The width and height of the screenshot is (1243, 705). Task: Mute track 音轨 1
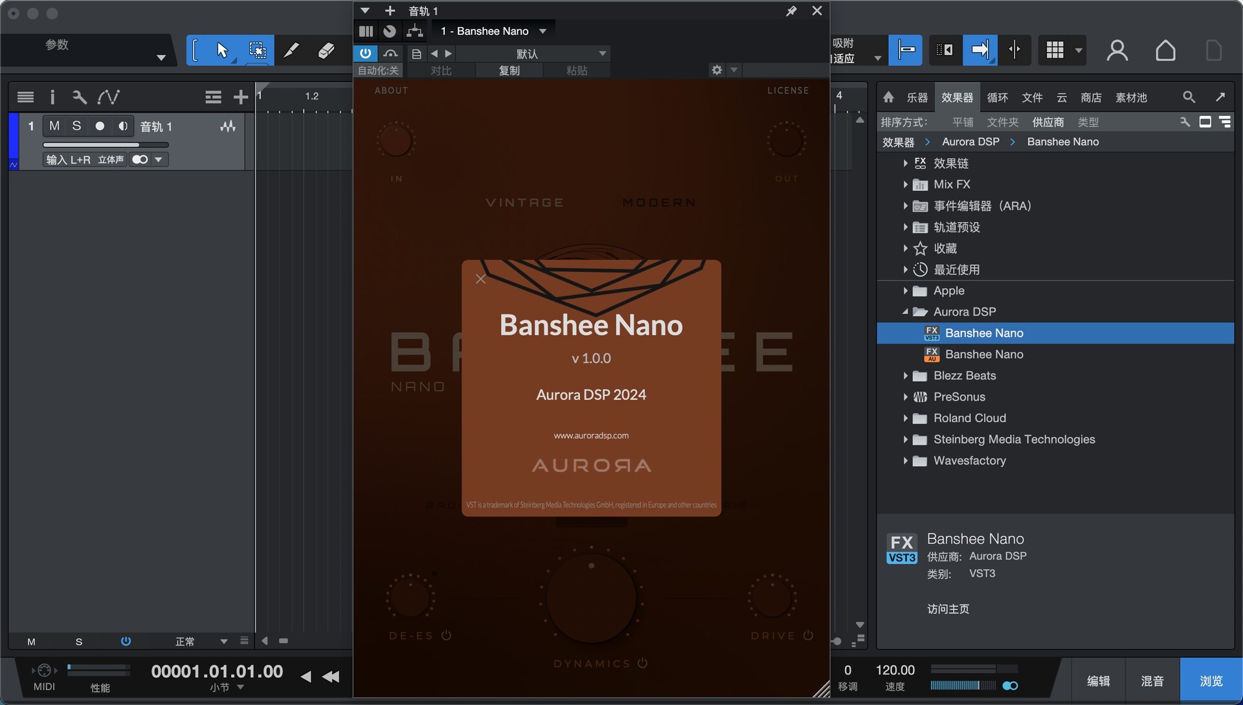(54, 126)
